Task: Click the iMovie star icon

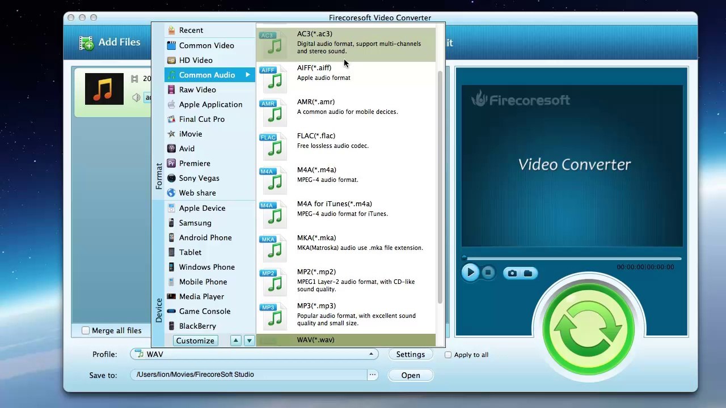Action: 171,134
